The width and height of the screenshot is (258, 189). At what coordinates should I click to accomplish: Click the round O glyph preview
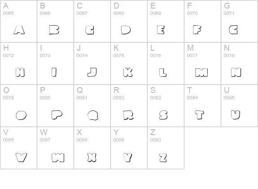[21, 115]
